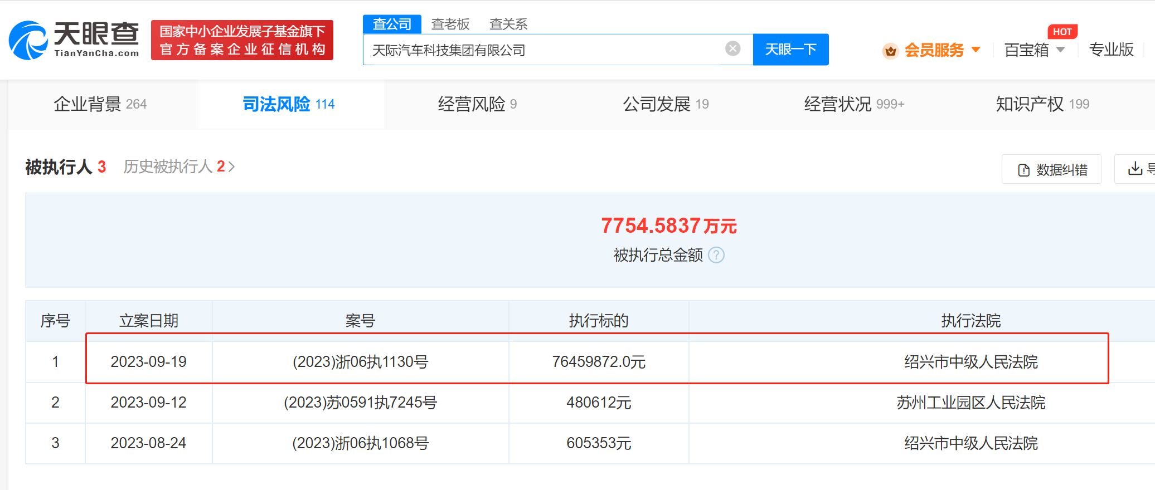Select the 查关系 search tab
The width and height of the screenshot is (1155, 490).
508,24
